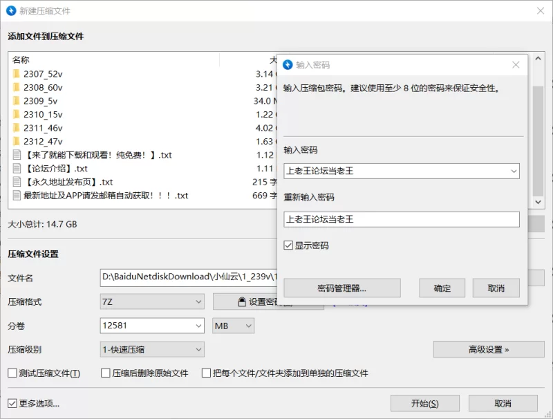Viewport: 553px width, 419px height.
Task: Click the folder icon of 2311_46v
Action: [x=16, y=128]
